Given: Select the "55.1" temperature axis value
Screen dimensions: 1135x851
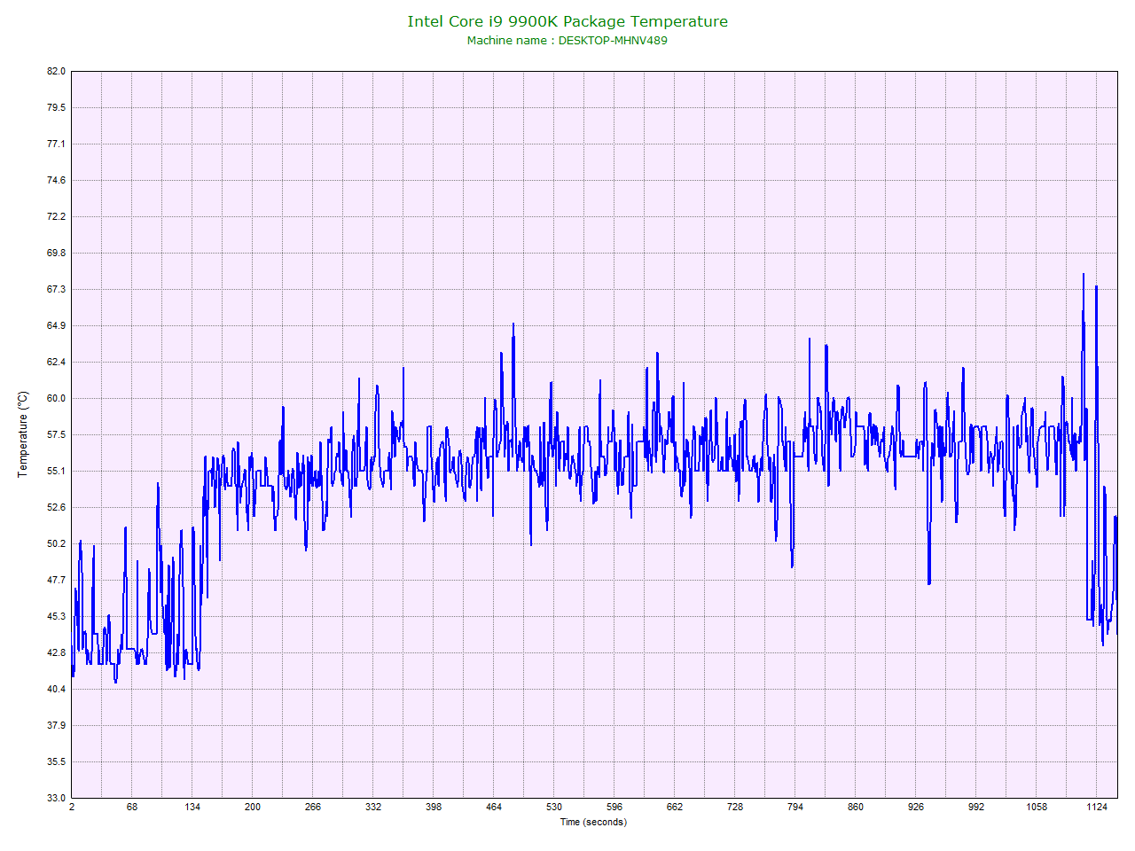Looking at the screenshot, I should [56, 471].
